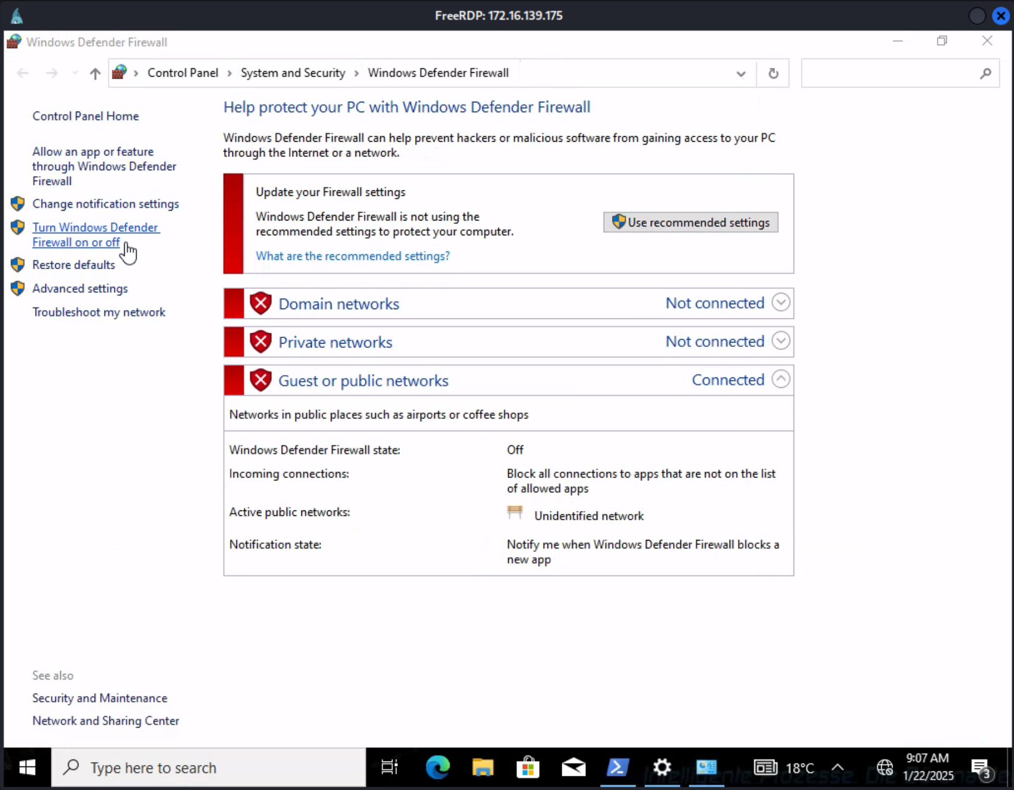Image resolution: width=1014 pixels, height=790 pixels.
Task: Show hidden system tray icons
Action: [838, 768]
